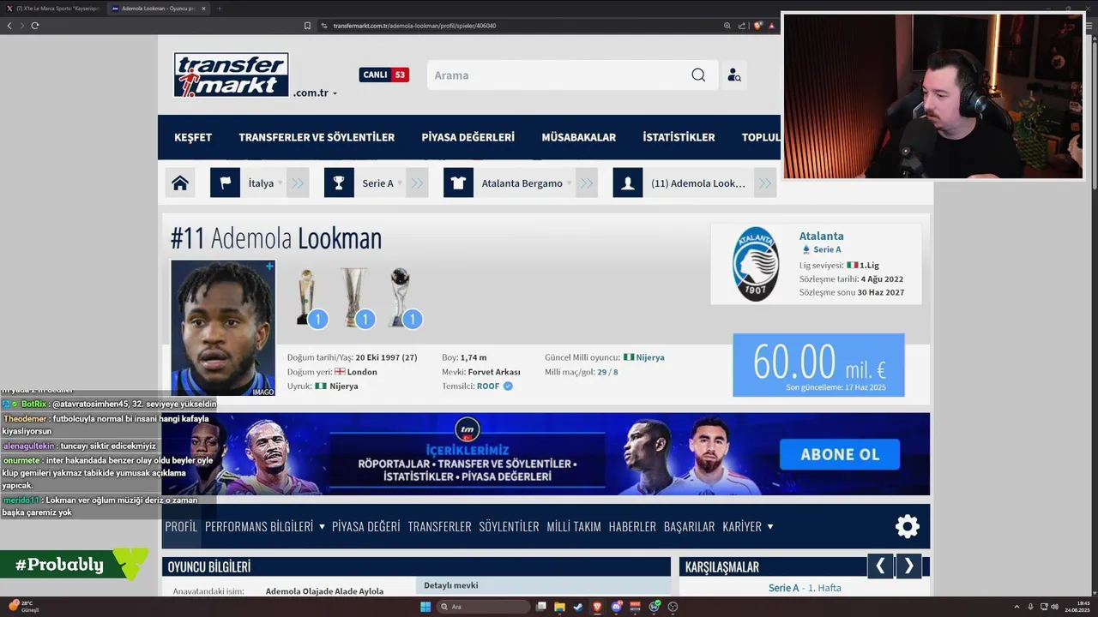Open PİYASA DEĞERLERİ menu

click(468, 137)
